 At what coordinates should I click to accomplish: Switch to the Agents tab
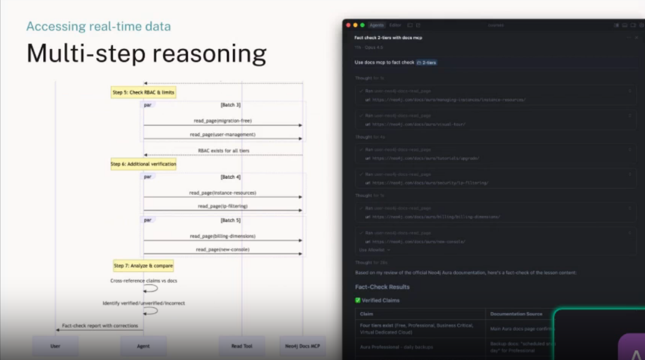point(377,25)
